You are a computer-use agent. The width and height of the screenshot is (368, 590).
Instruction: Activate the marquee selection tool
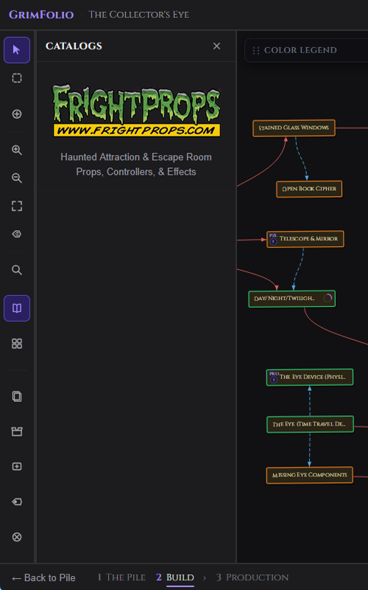point(17,78)
